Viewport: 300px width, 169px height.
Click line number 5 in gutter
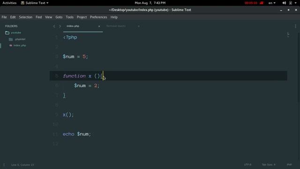pyautogui.click(x=57, y=76)
